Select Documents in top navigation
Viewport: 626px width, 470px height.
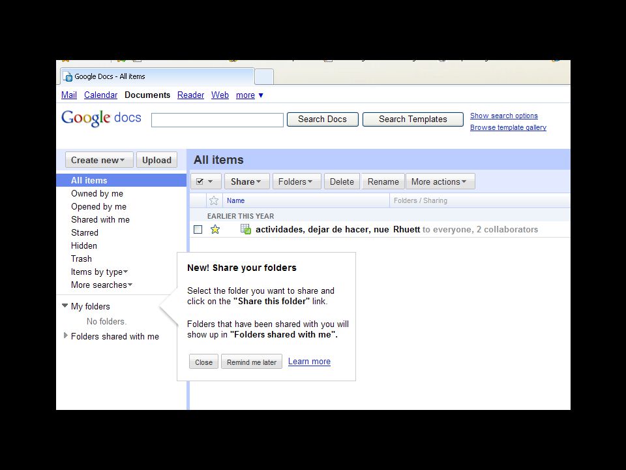coord(147,95)
